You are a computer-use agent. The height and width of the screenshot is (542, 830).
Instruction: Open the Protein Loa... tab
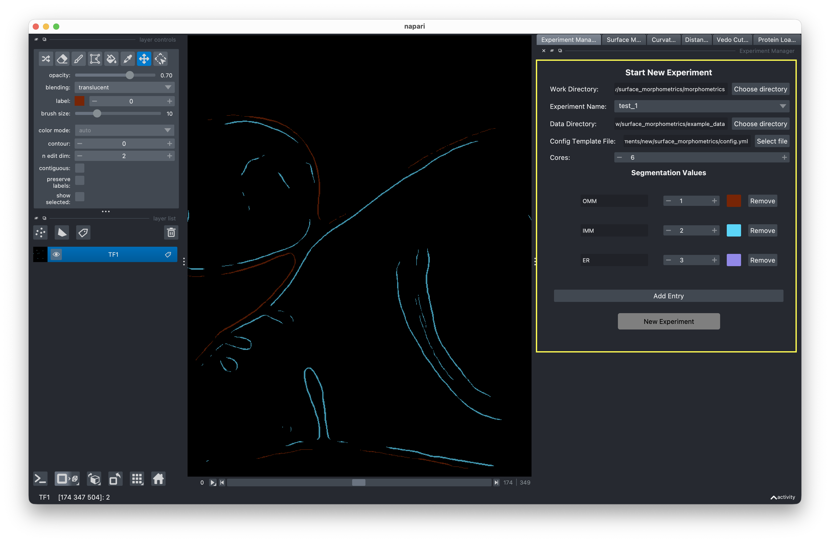point(777,40)
